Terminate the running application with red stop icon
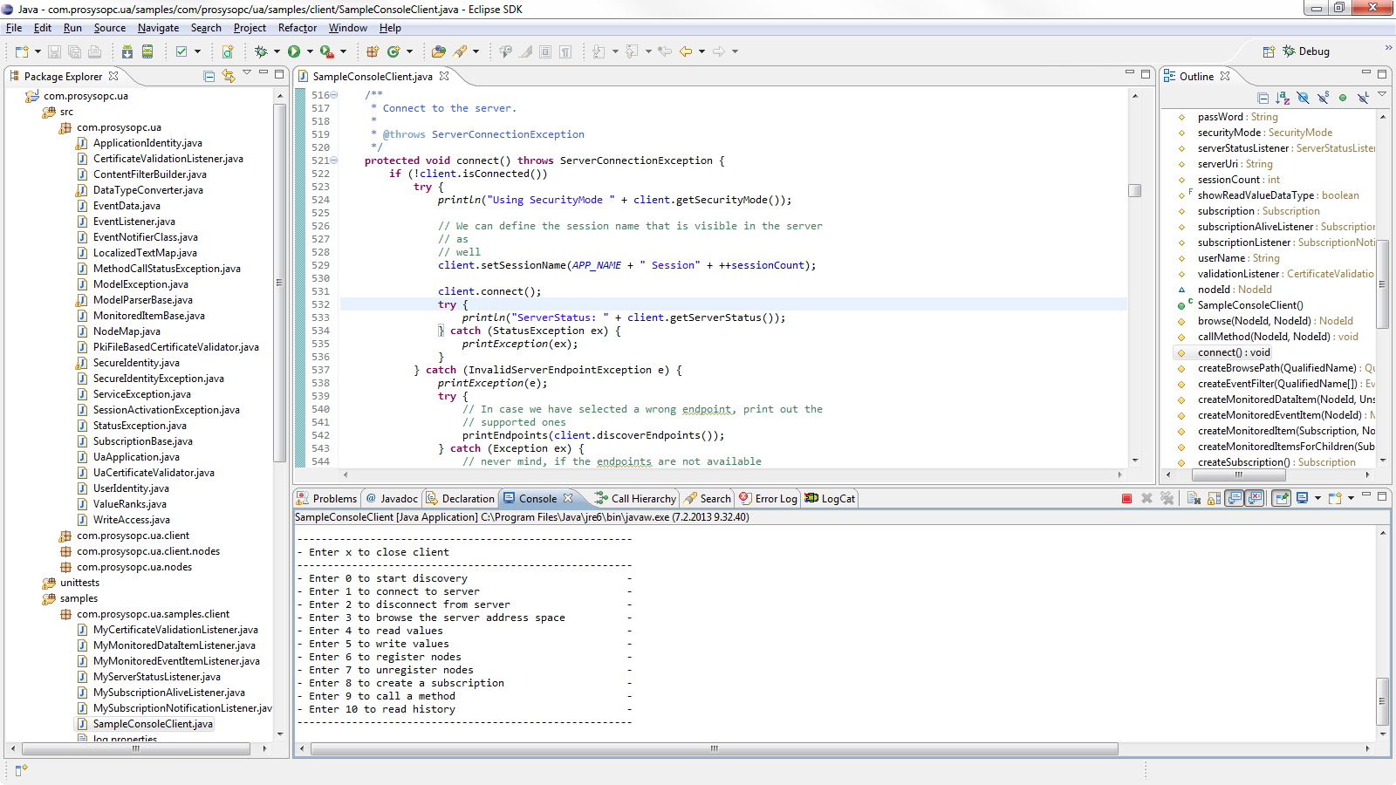The width and height of the screenshot is (1396, 785). (1126, 498)
